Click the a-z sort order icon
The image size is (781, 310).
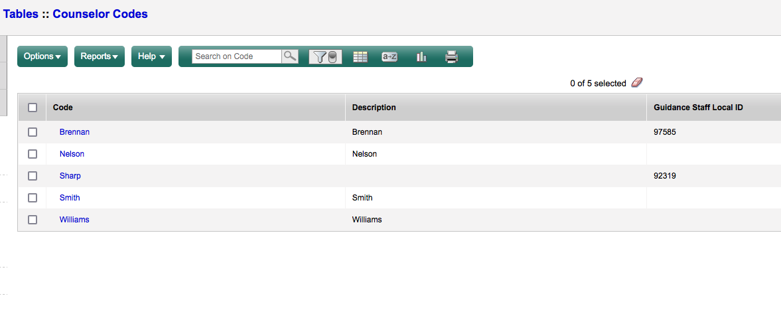pyautogui.click(x=390, y=57)
